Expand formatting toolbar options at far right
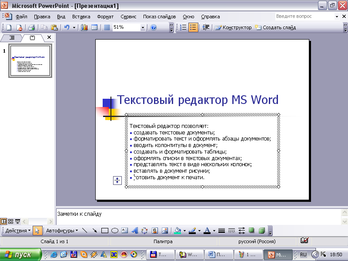The width and height of the screenshot is (348, 261). click(345, 27)
